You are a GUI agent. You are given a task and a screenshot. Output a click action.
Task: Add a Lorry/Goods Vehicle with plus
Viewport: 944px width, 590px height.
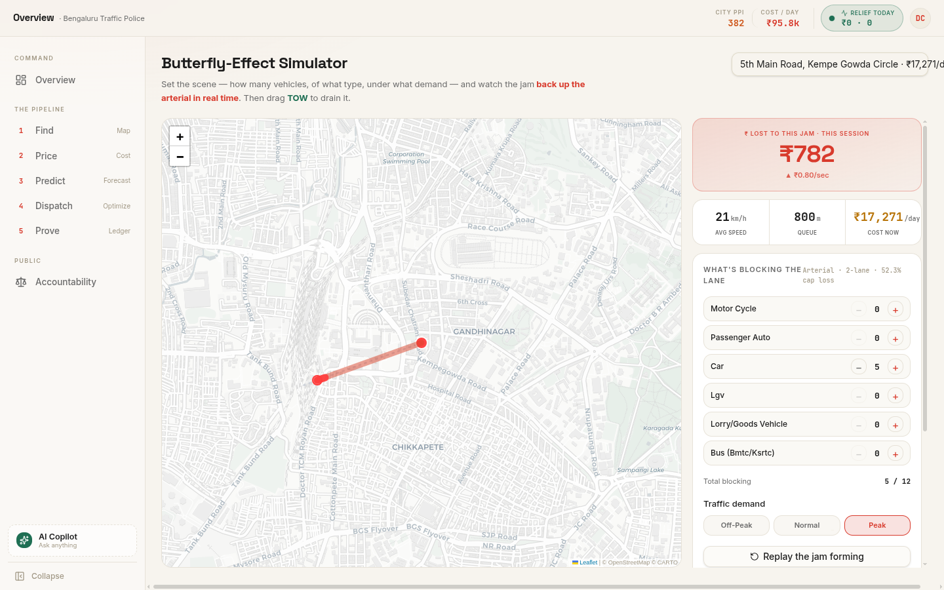pyautogui.click(x=895, y=425)
